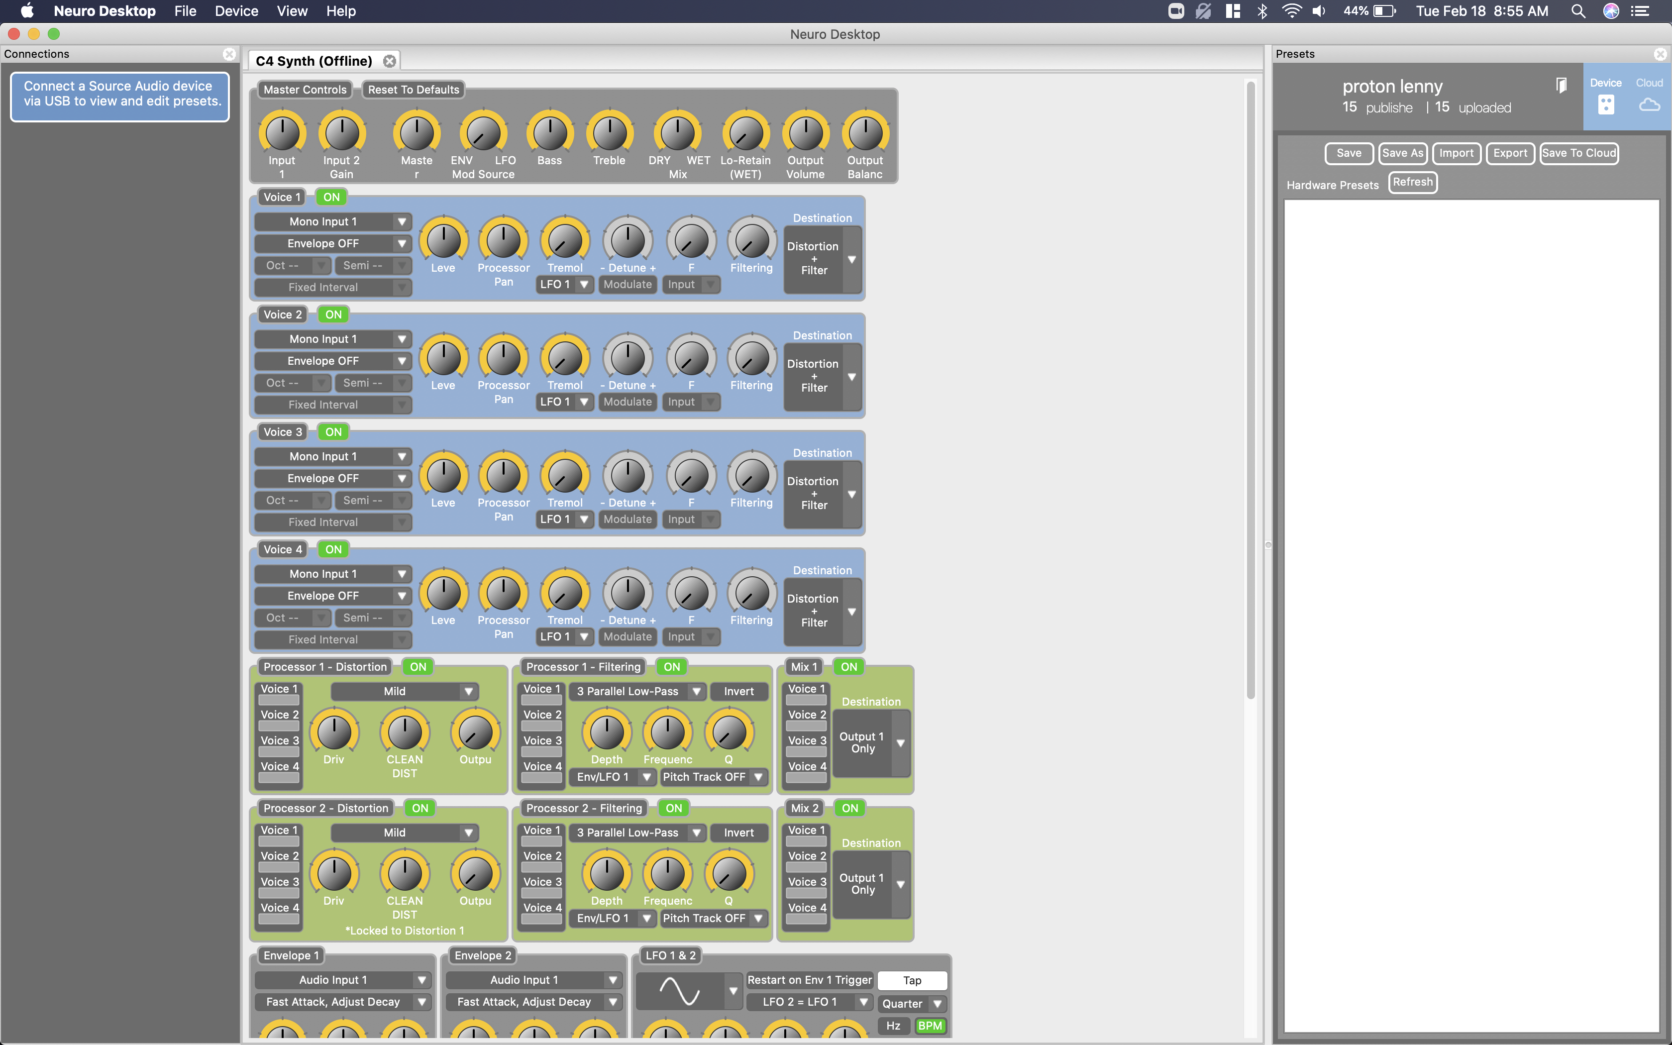Open Processor 1 Distortion Mild dropdown
The width and height of the screenshot is (1672, 1045).
click(x=405, y=691)
